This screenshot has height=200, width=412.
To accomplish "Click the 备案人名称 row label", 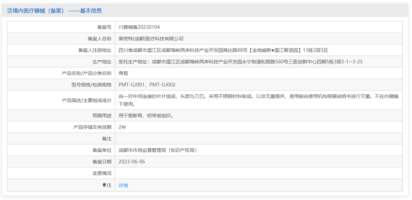I will click(x=100, y=39).
